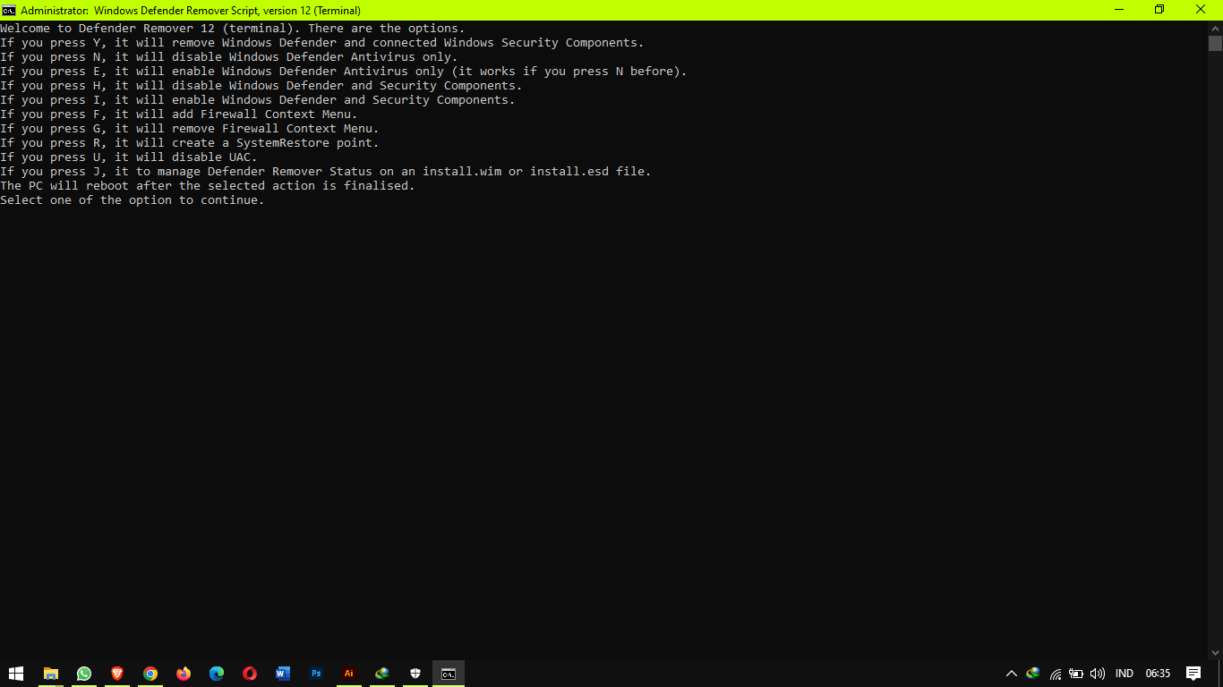1223x687 pixels.
Task: Open the terminal window's system menu icon
Action: tap(9, 10)
